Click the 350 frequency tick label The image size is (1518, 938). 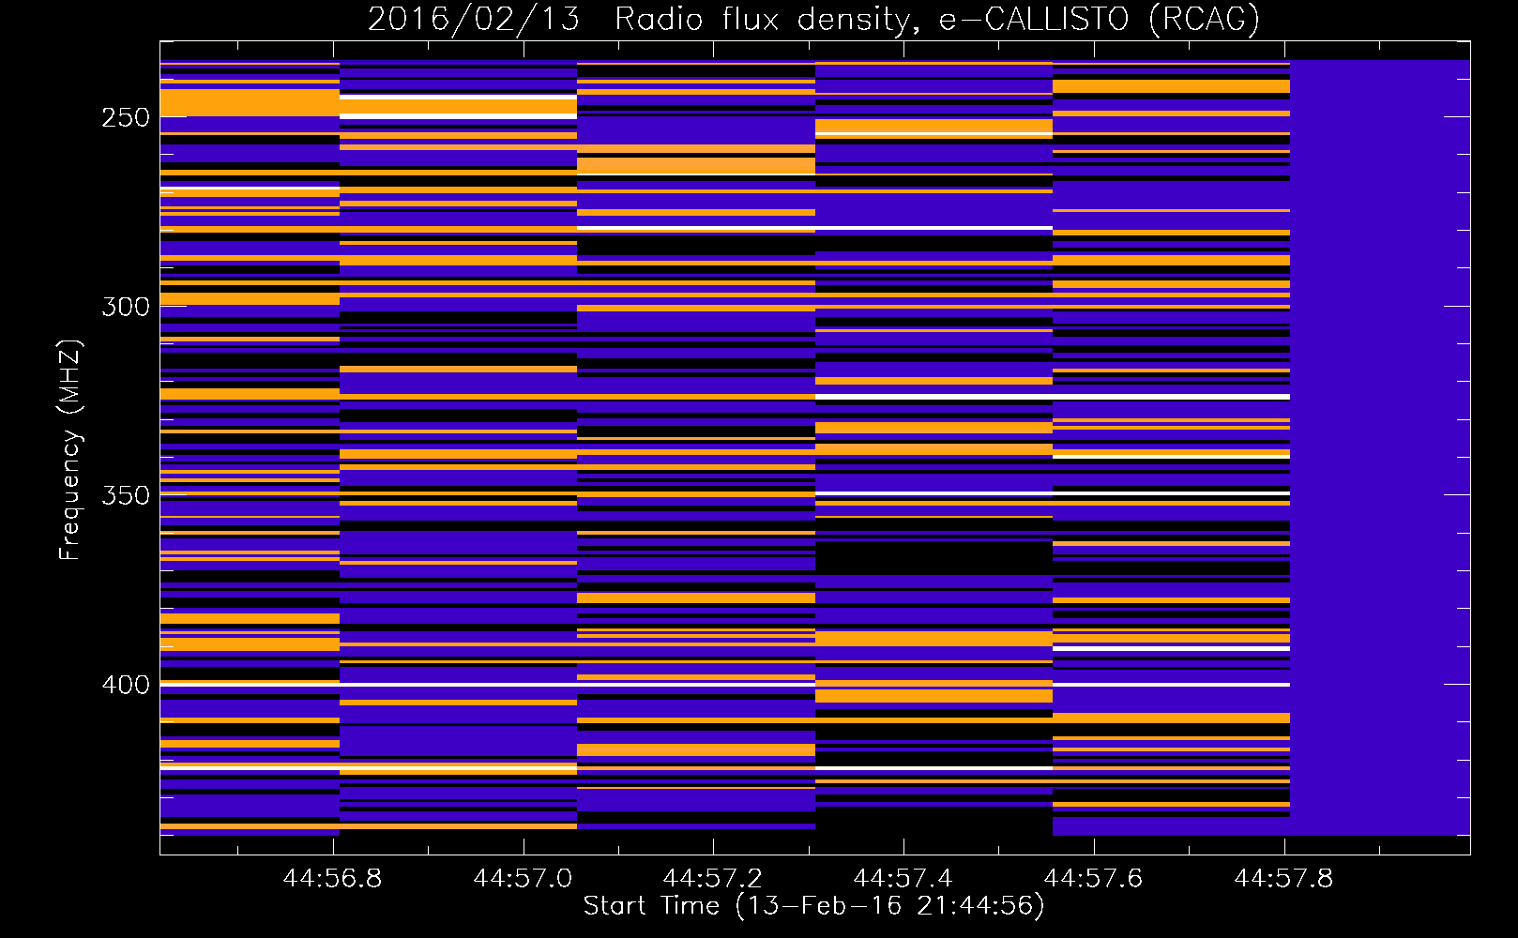click(126, 495)
